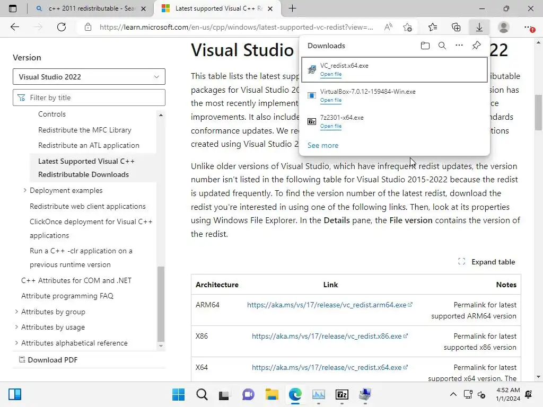Screen dimensions: 543x407
Task: Open Attribute programming FAQ
Action: (67, 296)
